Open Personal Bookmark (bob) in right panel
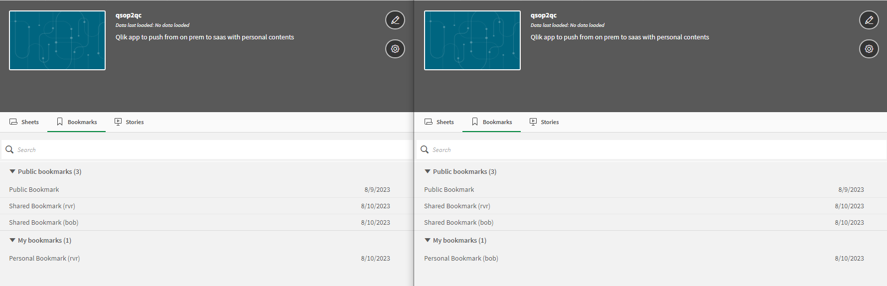Image resolution: width=887 pixels, height=286 pixels. (651, 258)
